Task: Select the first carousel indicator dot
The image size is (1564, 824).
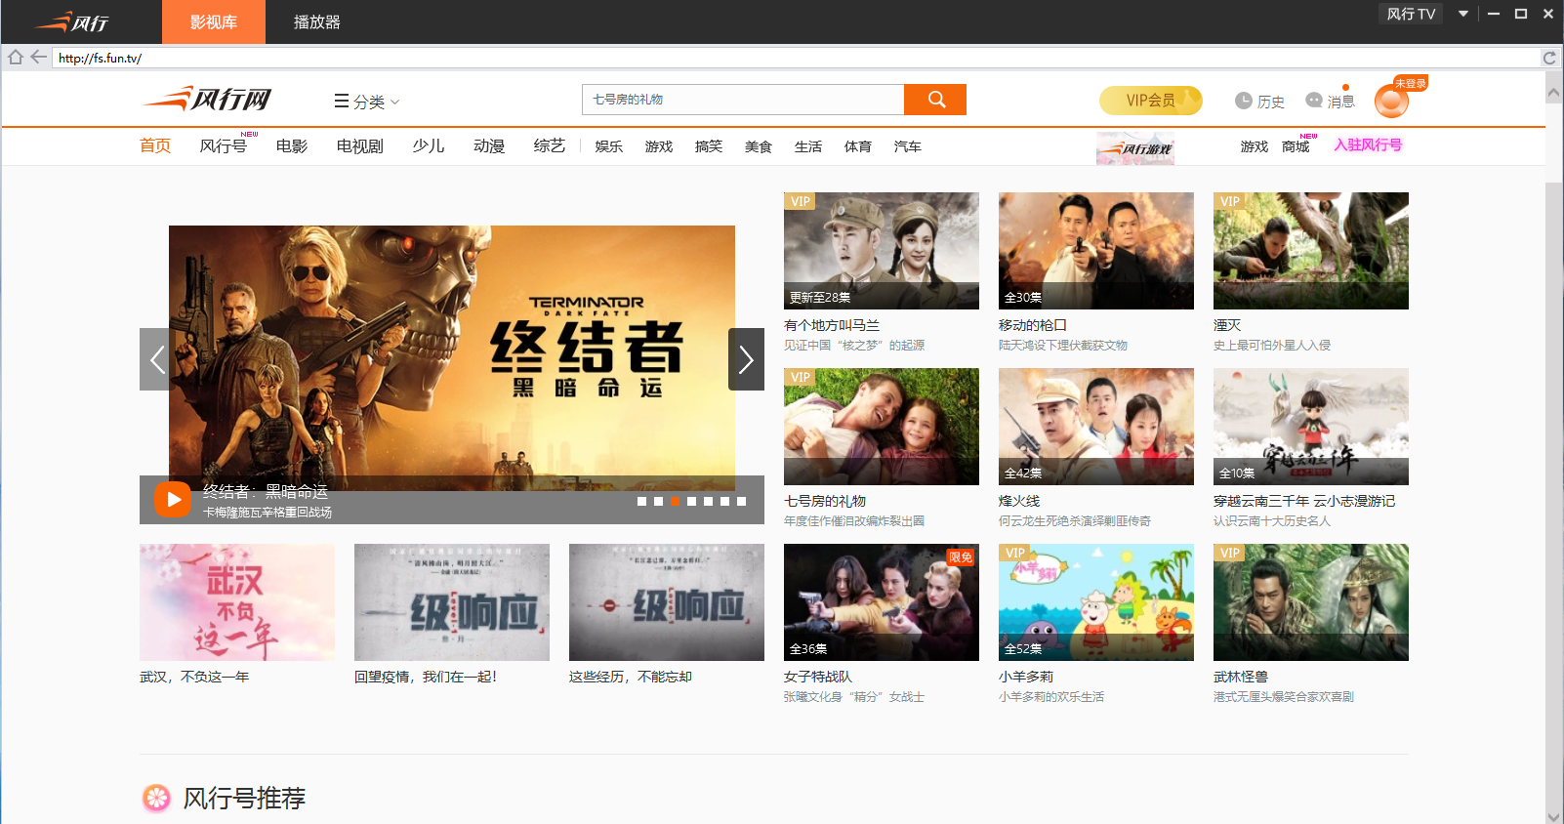Action: tap(641, 501)
